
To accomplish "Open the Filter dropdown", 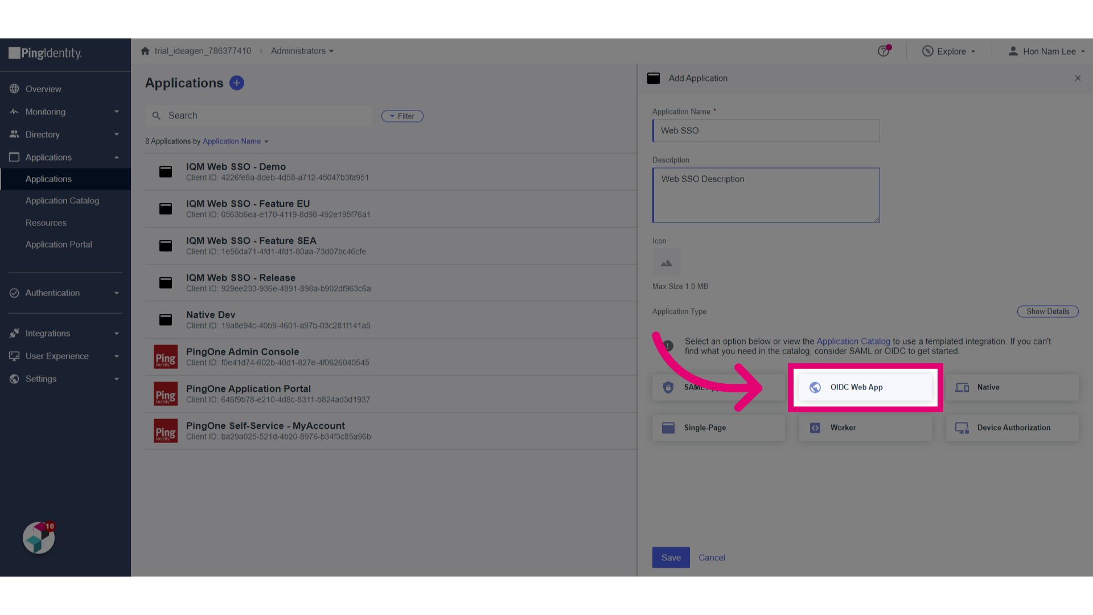I will coord(402,116).
